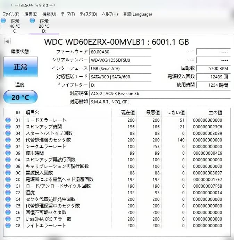The width and height of the screenshot is (234, 240).
Task: Click the 生の値 column header
Action: point(215,112)
